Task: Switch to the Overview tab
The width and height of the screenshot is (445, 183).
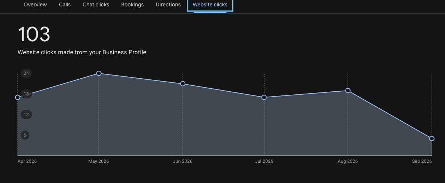Action: click(35, 5)
